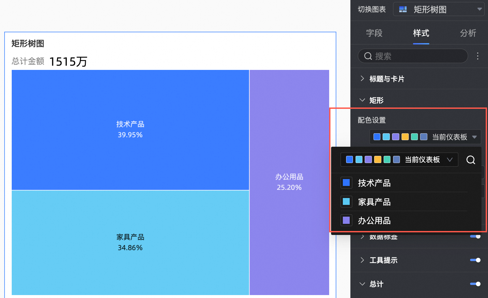Image resolution: width=488 pixels, height=298 pixels.
Task: Click the blue swatch for 技术产品
Action: click(x=346, y=183)
